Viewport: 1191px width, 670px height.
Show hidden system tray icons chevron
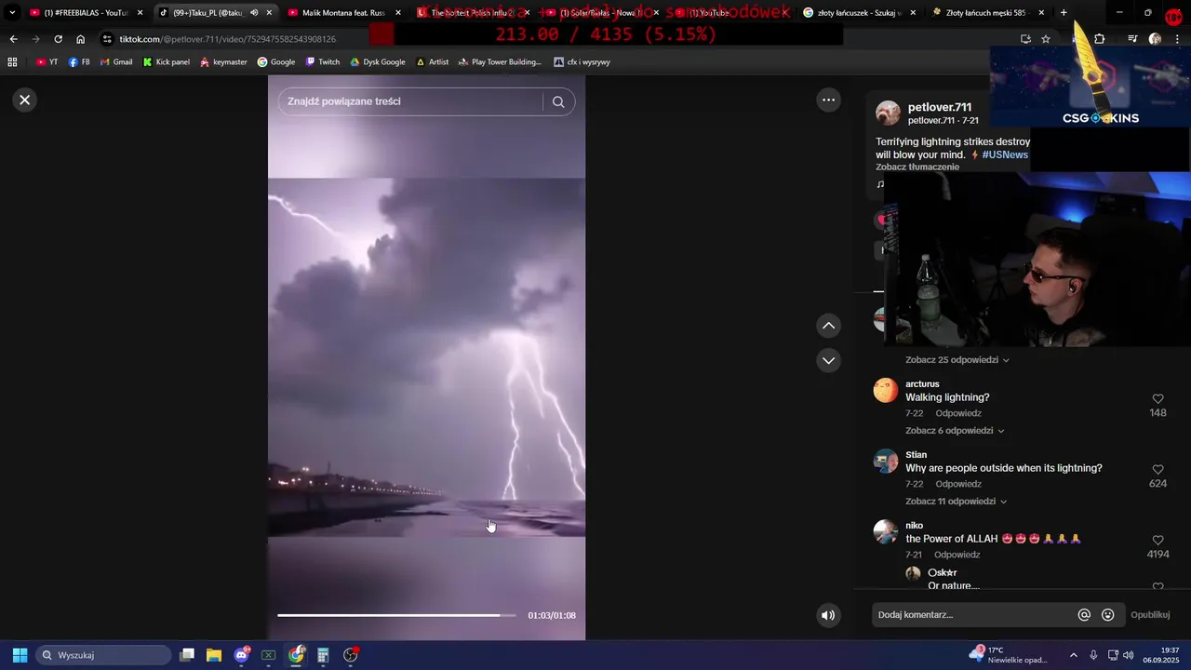[1073, 655]
